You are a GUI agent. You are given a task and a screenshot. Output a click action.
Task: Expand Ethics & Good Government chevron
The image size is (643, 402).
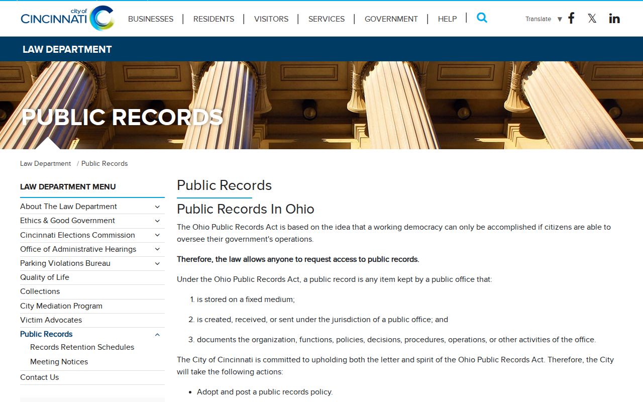(x=157, y=221)
